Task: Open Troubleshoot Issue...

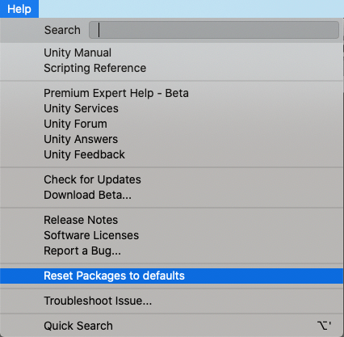Action: [172, 301]
